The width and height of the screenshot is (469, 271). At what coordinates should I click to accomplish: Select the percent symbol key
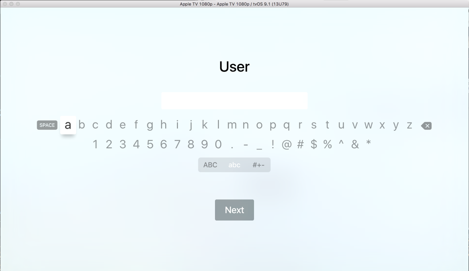(x=327, y=144)
